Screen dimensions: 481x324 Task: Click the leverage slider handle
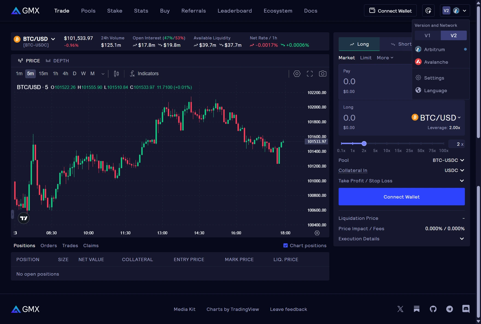(x=364, y=144)
